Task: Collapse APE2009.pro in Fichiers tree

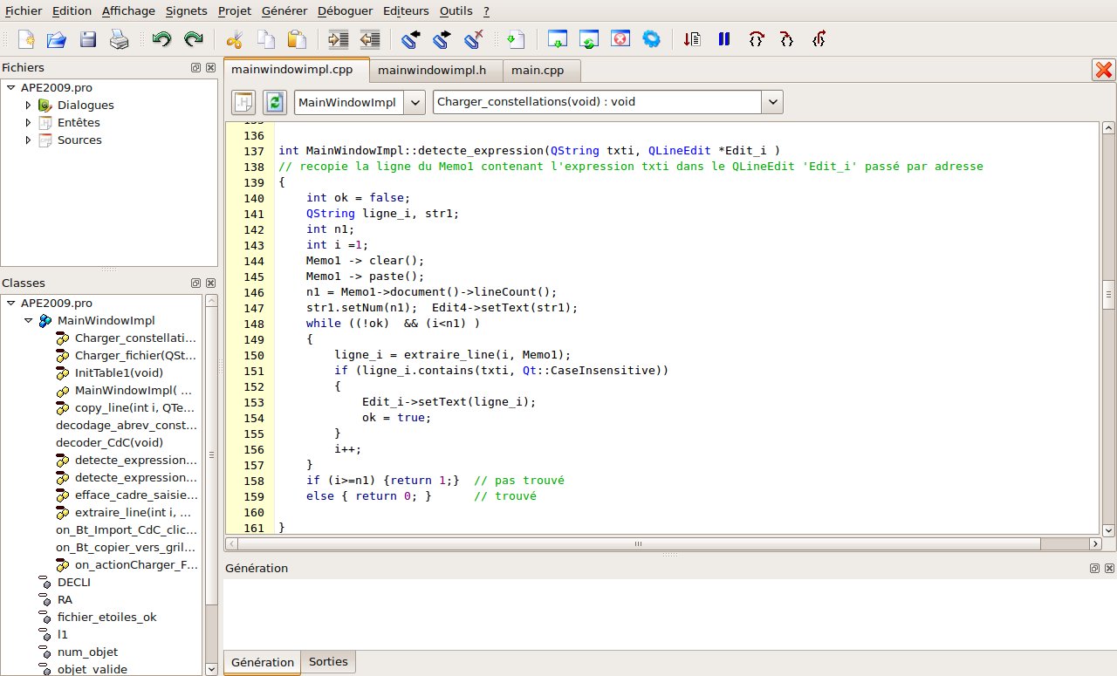Action: [x=10, y=87]
